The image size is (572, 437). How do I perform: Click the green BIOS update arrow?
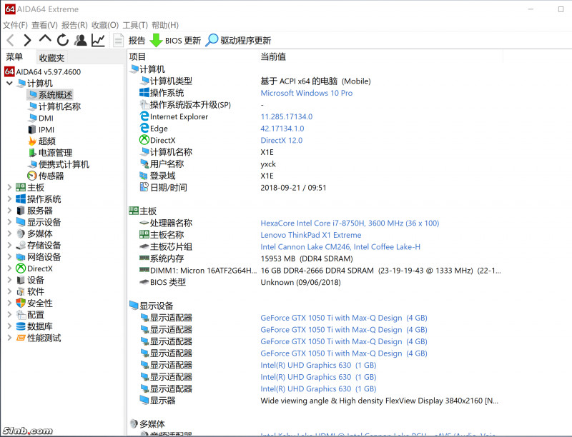(156, 40)
